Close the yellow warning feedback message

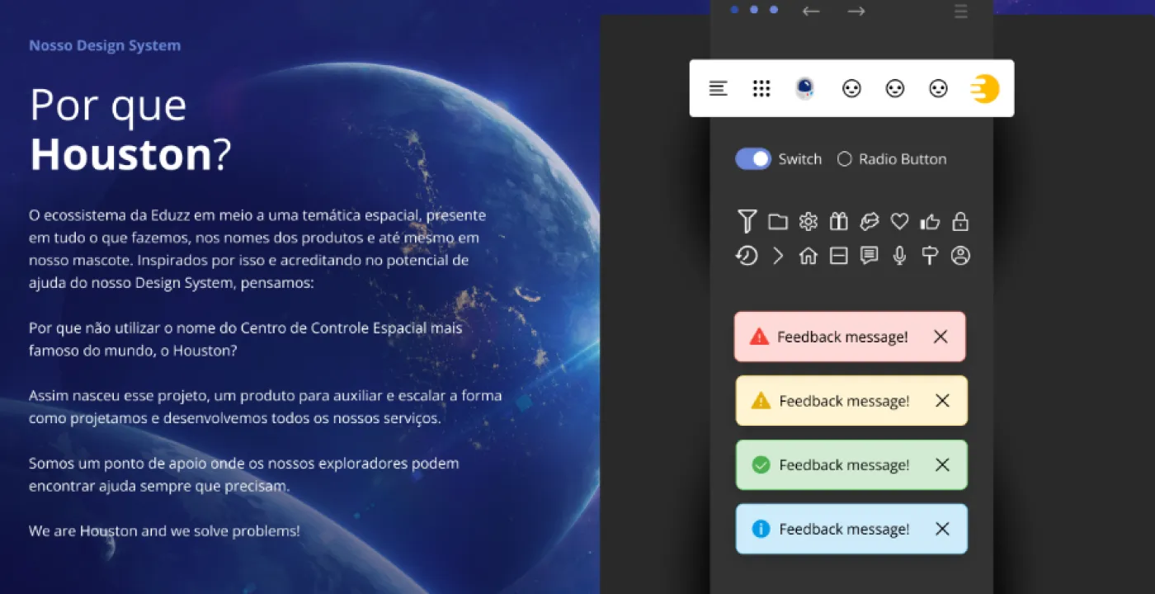pyautogui.click(x=942, y=401)
